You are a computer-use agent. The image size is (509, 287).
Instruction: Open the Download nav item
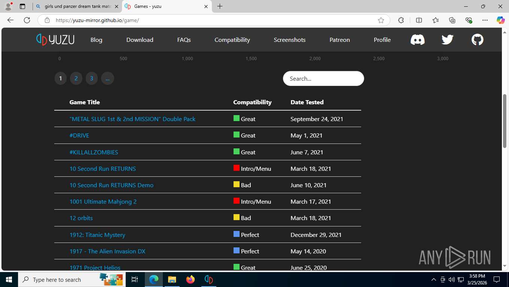pos(140,40)
